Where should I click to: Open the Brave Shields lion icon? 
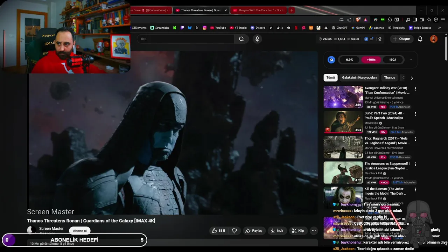tap(358, 20)
